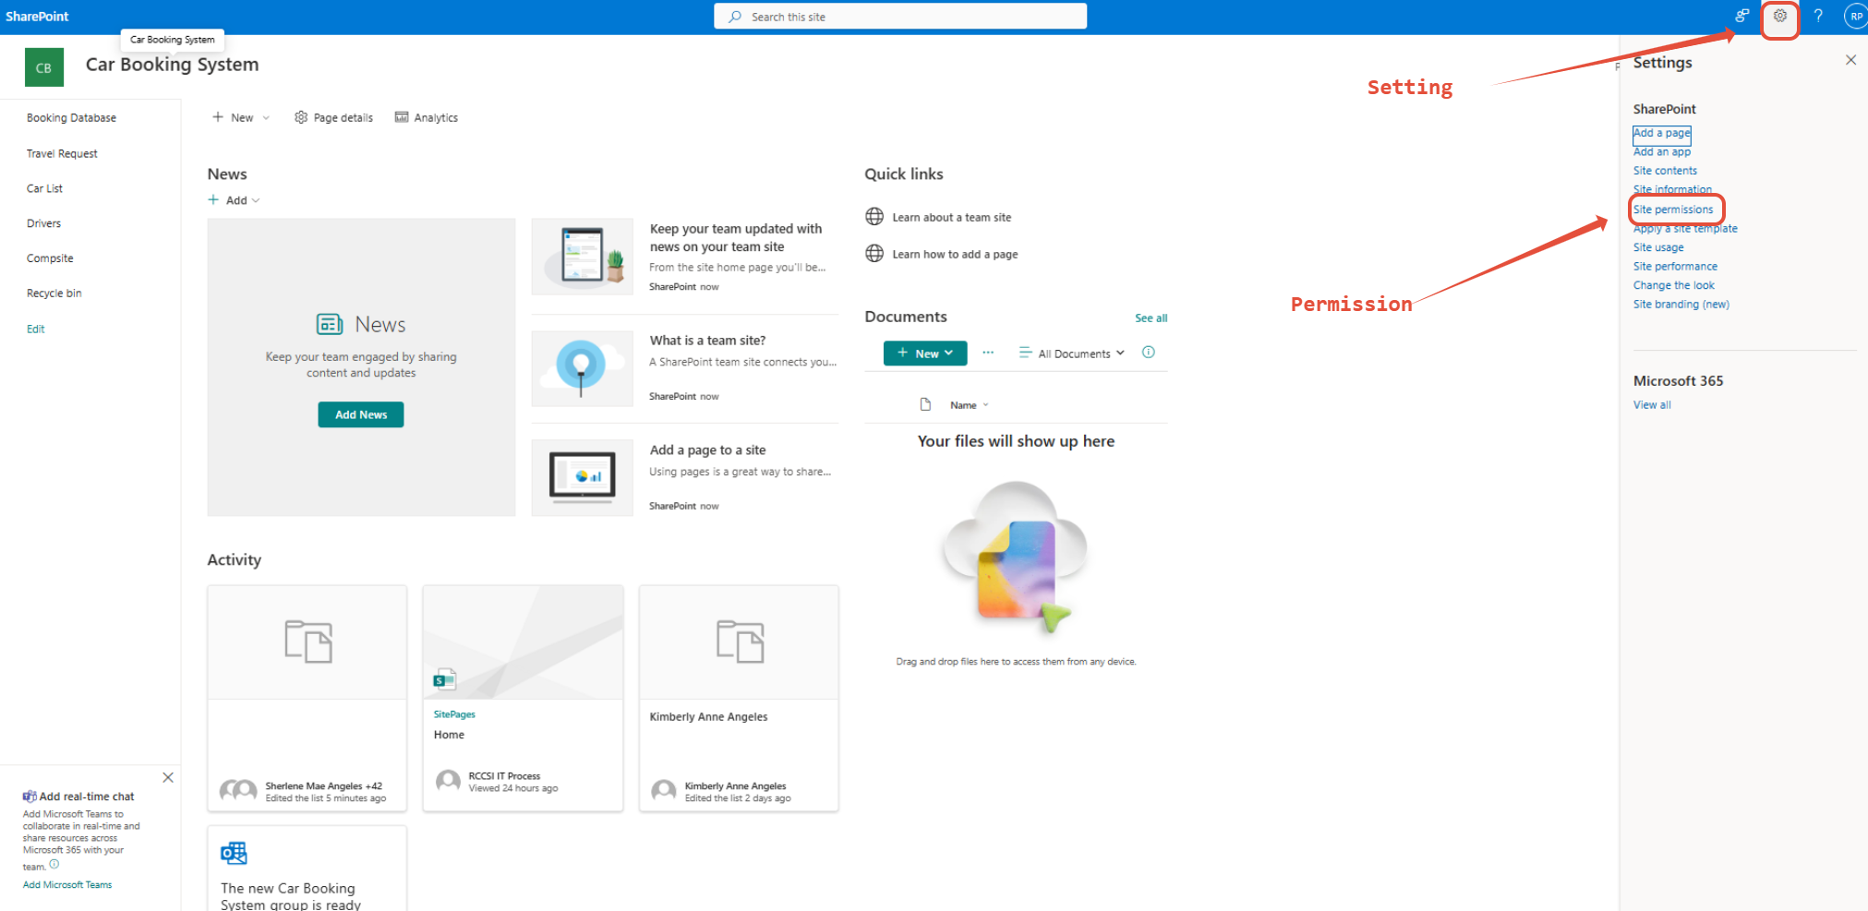Click the file type column icon
This screenshot has height=911, width=1868.
[925, 404]
